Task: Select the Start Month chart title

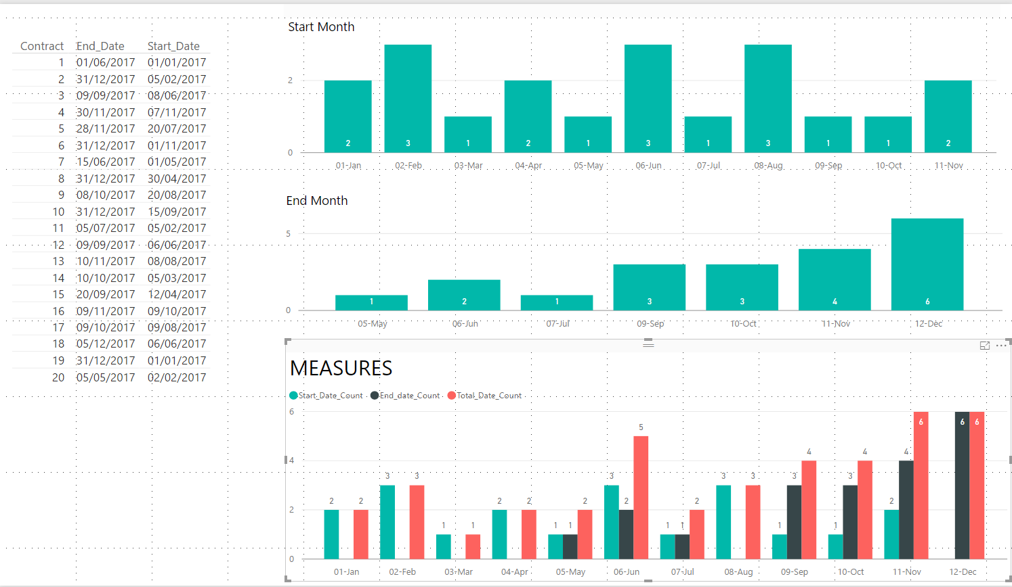Action: point(321,26)
